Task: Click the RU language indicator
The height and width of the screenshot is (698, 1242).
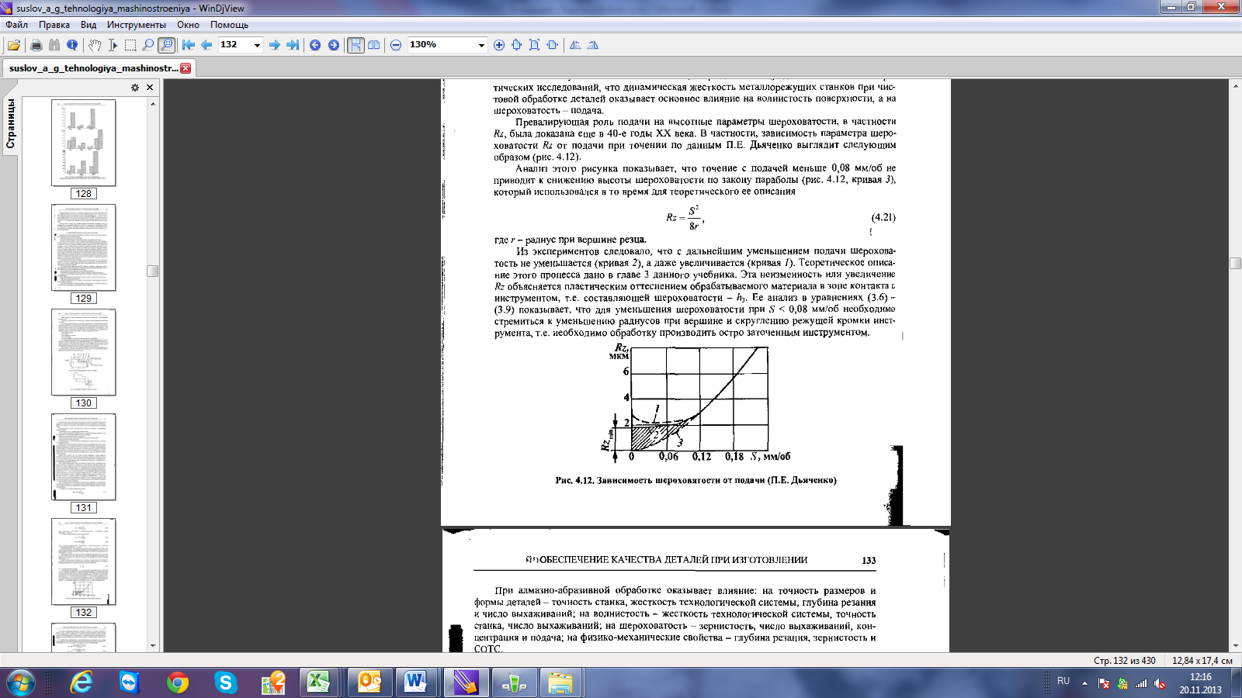Action: [x=1063, y=681]
